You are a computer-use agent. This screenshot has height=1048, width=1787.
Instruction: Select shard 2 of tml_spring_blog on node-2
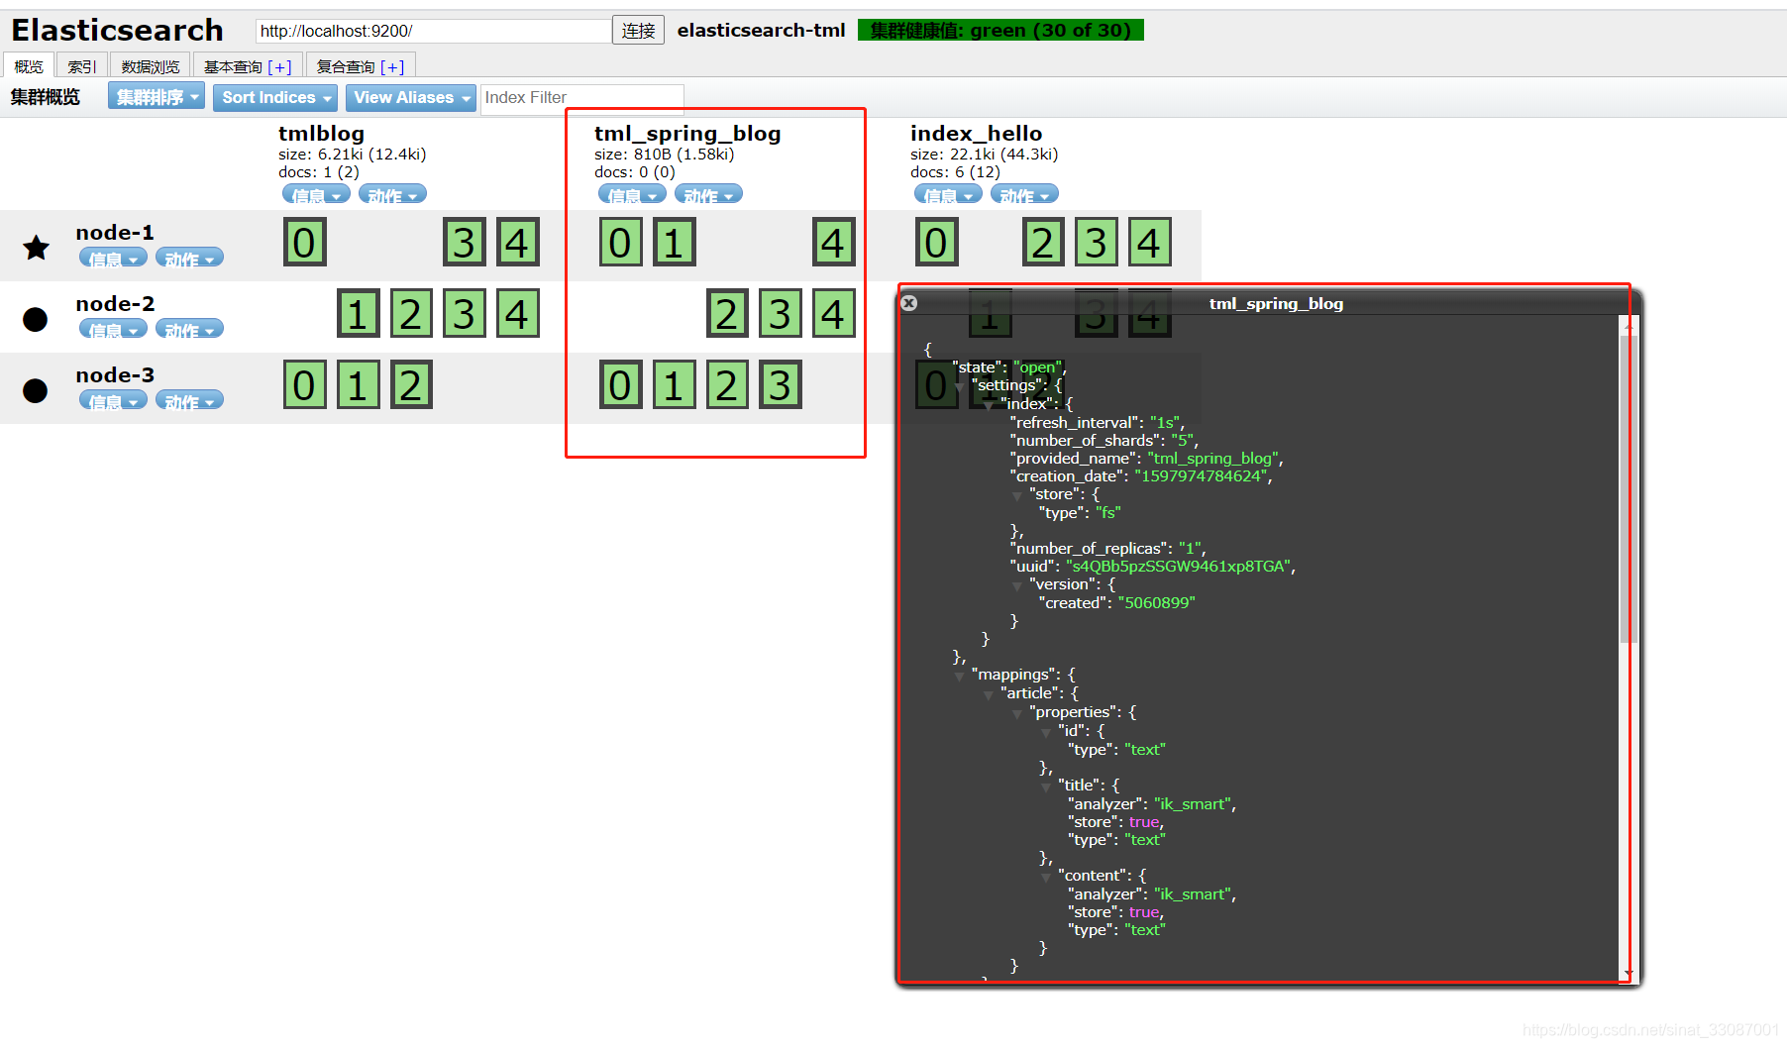click(727, 314)
